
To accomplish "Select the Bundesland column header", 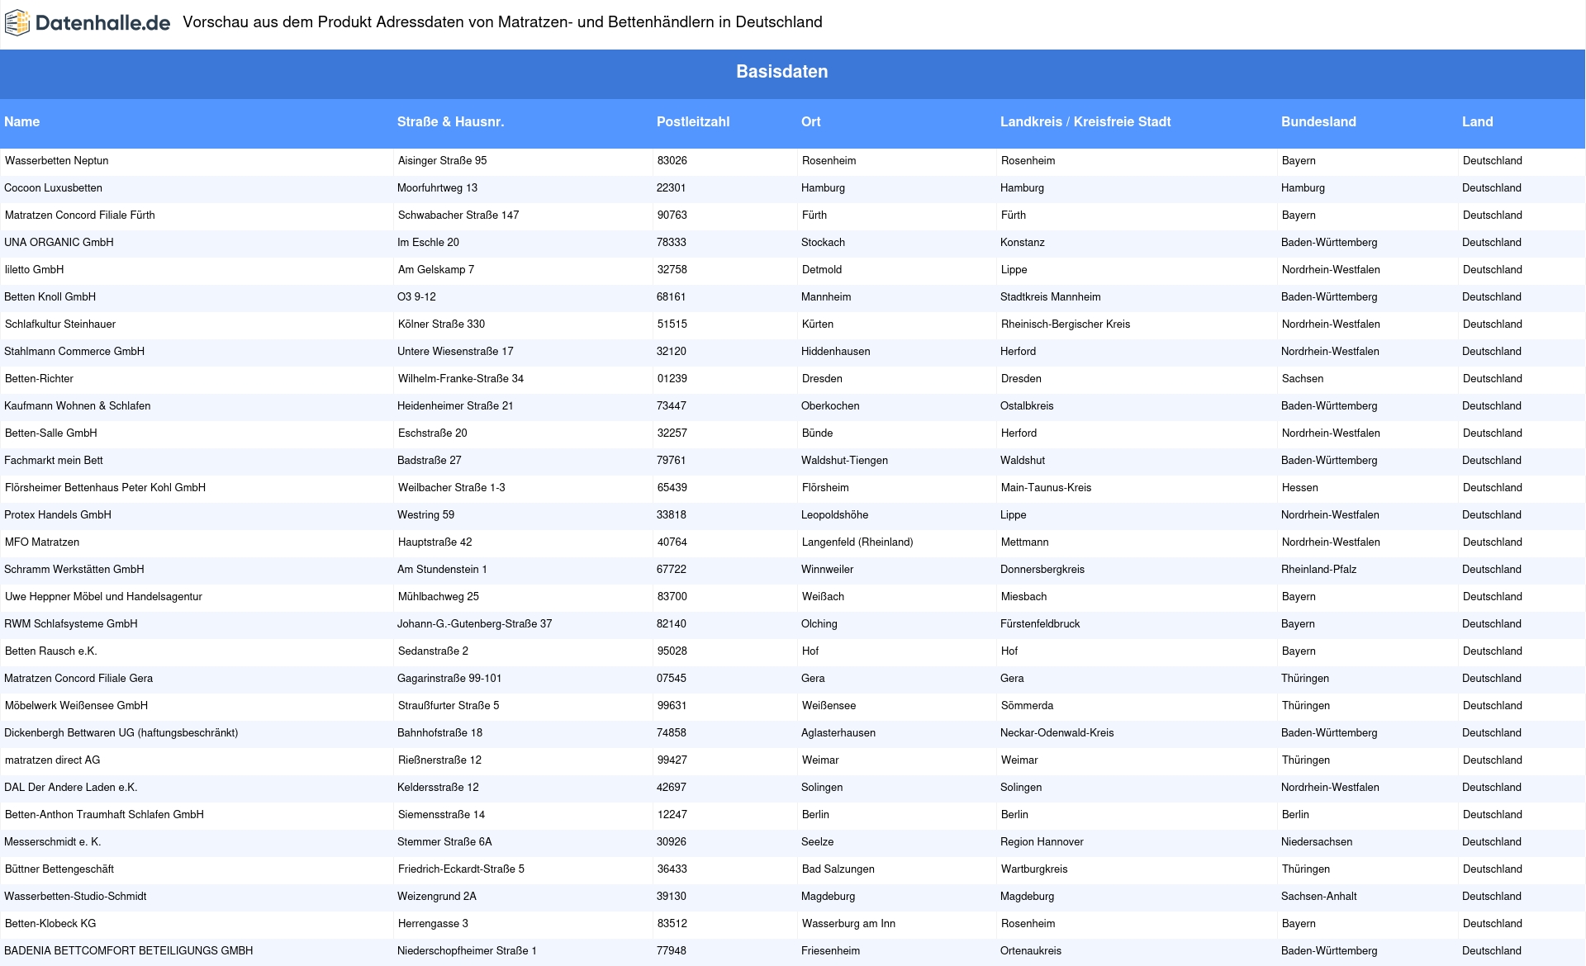I will (1318, 122).
